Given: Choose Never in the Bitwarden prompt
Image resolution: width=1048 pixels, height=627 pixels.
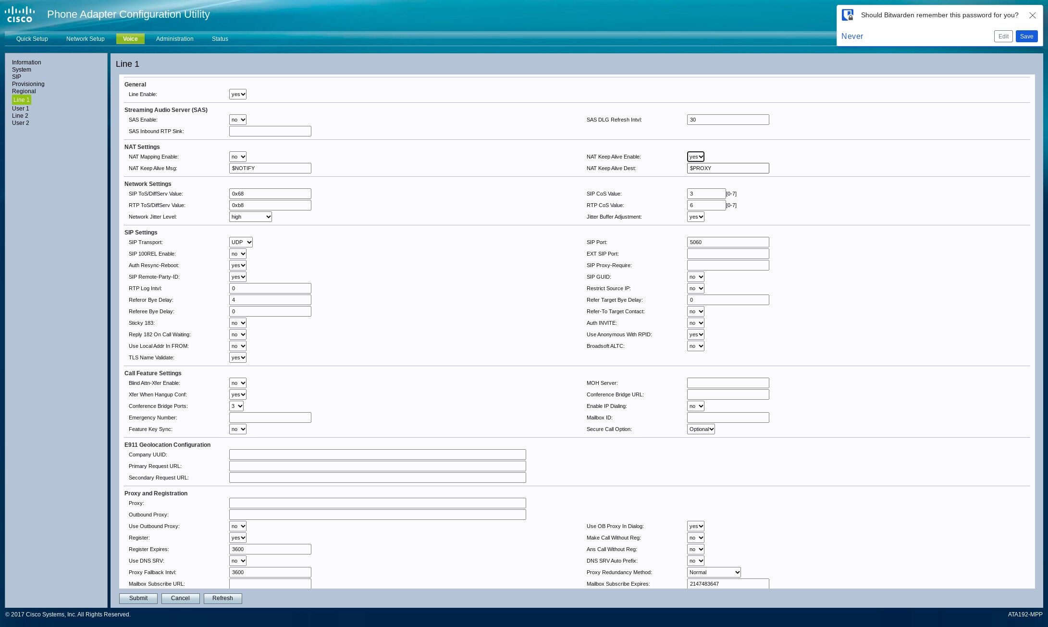Looking at the screenshot, I should click(852, 37).
